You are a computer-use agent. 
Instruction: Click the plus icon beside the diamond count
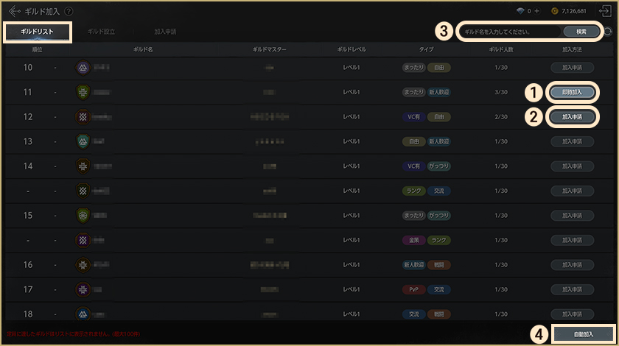coord(537,12)
